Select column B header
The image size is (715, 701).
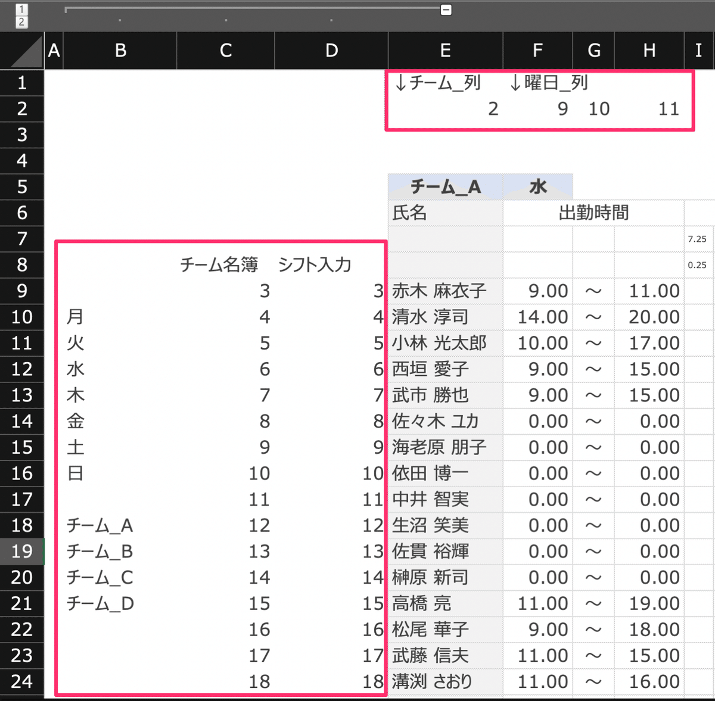tap(120, 51)
